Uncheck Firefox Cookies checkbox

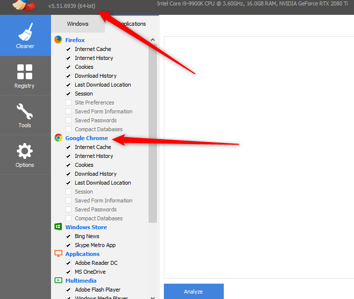pyautogui.click(x=68, y=67)
